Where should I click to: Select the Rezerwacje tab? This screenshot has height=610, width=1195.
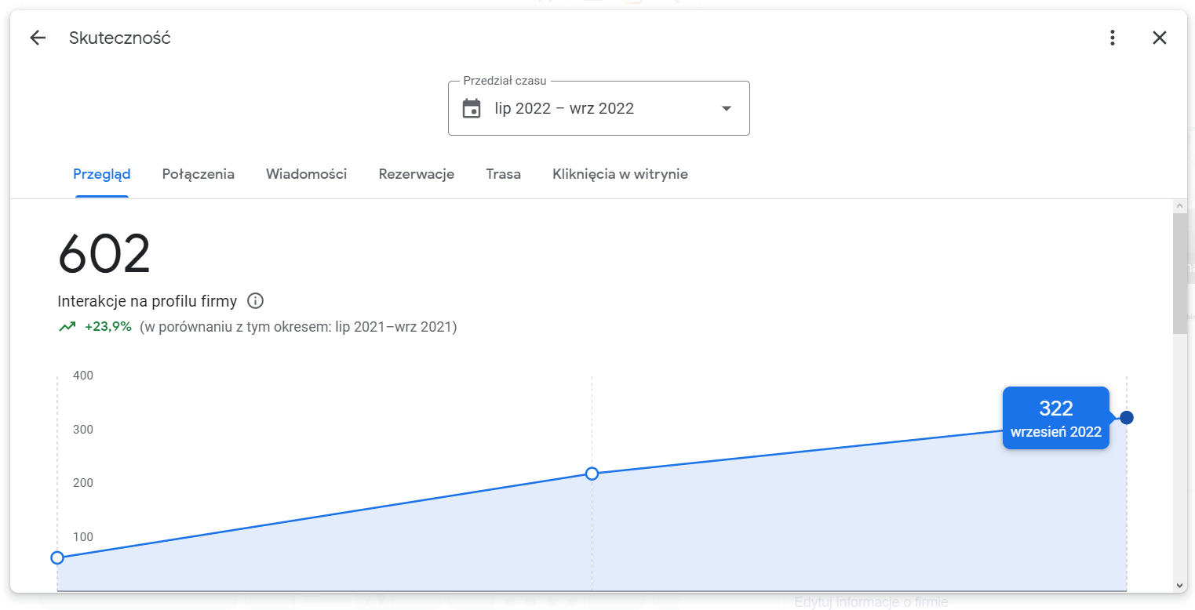(x=417, y=174)
